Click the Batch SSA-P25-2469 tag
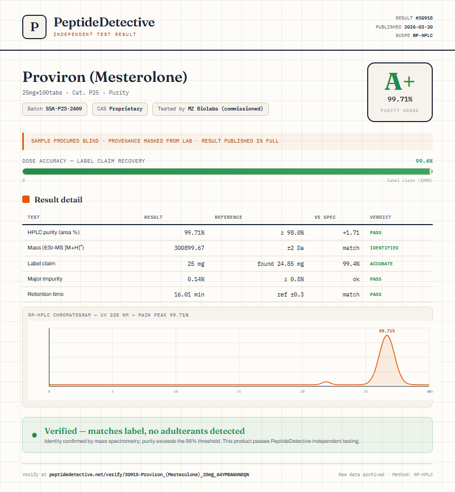This screenshot has height=492, width=455. point(54,109)
